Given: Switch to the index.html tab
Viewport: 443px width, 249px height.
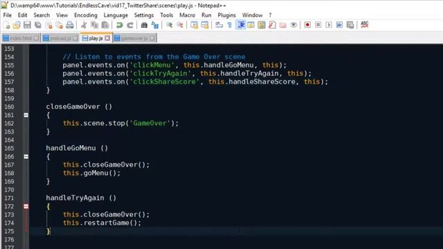Looking at the screenshot, I should [x=21, y=38].
